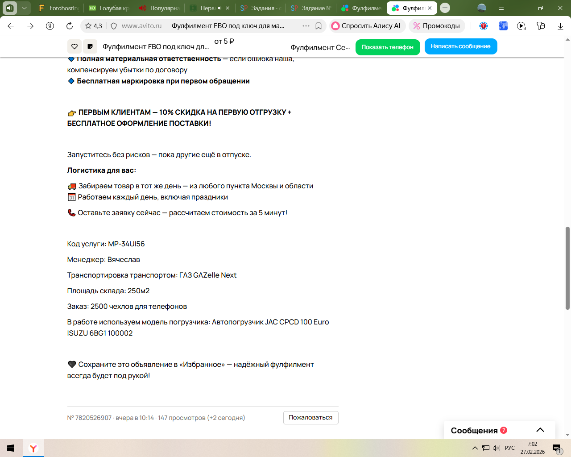Open Yandex Browser in the taskbar
This screenshot has width=571, height=457.
point(33,448)
